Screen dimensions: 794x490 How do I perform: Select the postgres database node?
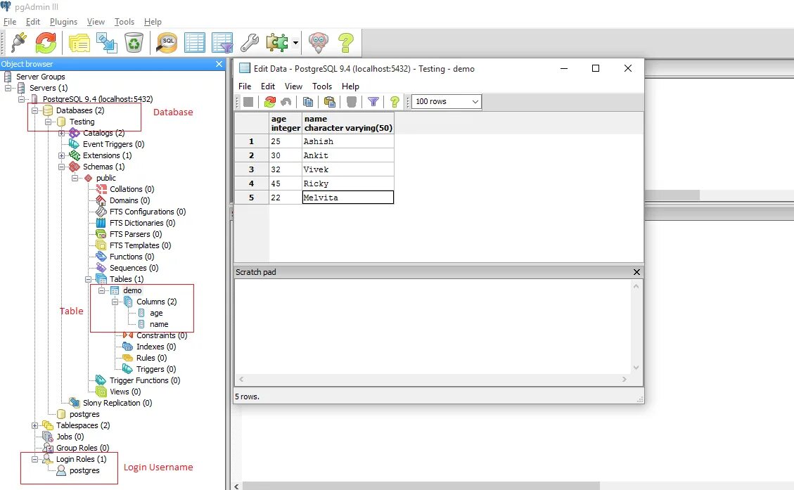(84, 414)
